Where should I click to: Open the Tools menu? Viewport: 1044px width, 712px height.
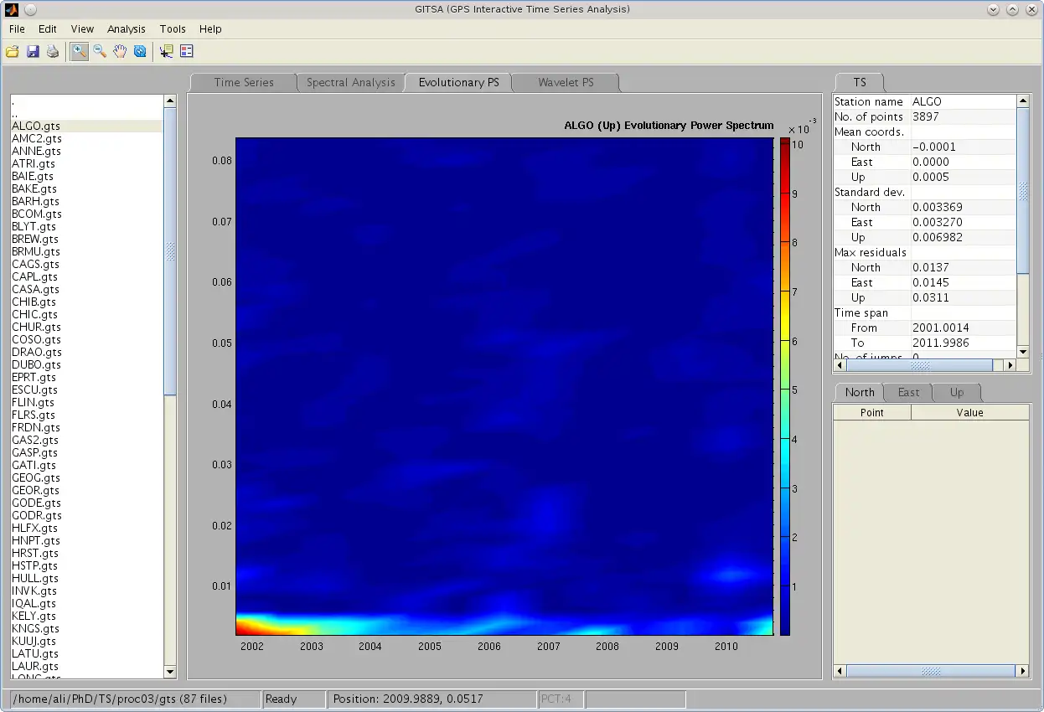pyautogui.click(x=173, y=28)
